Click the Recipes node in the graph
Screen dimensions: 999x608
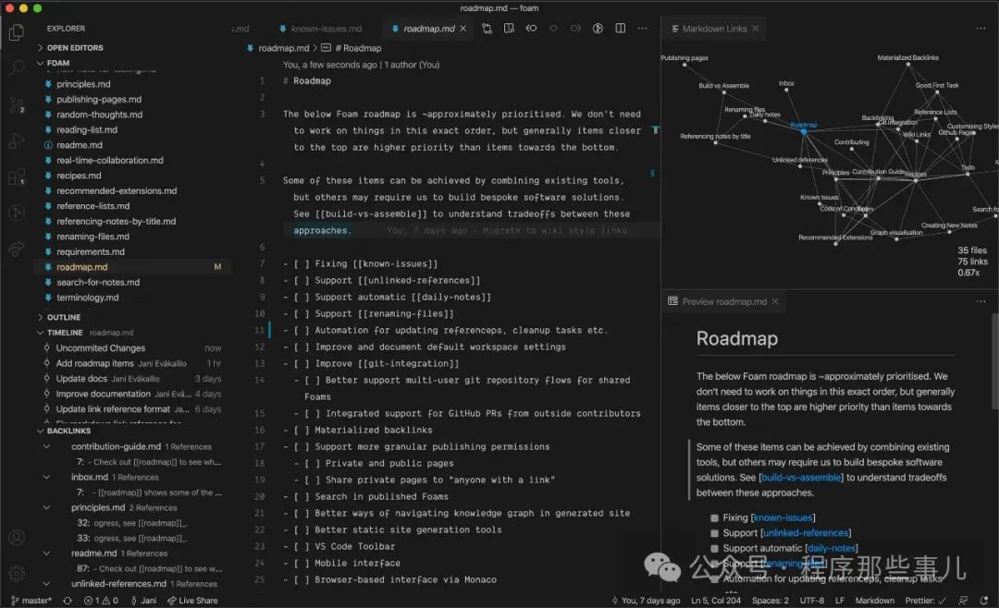(915, 181)
